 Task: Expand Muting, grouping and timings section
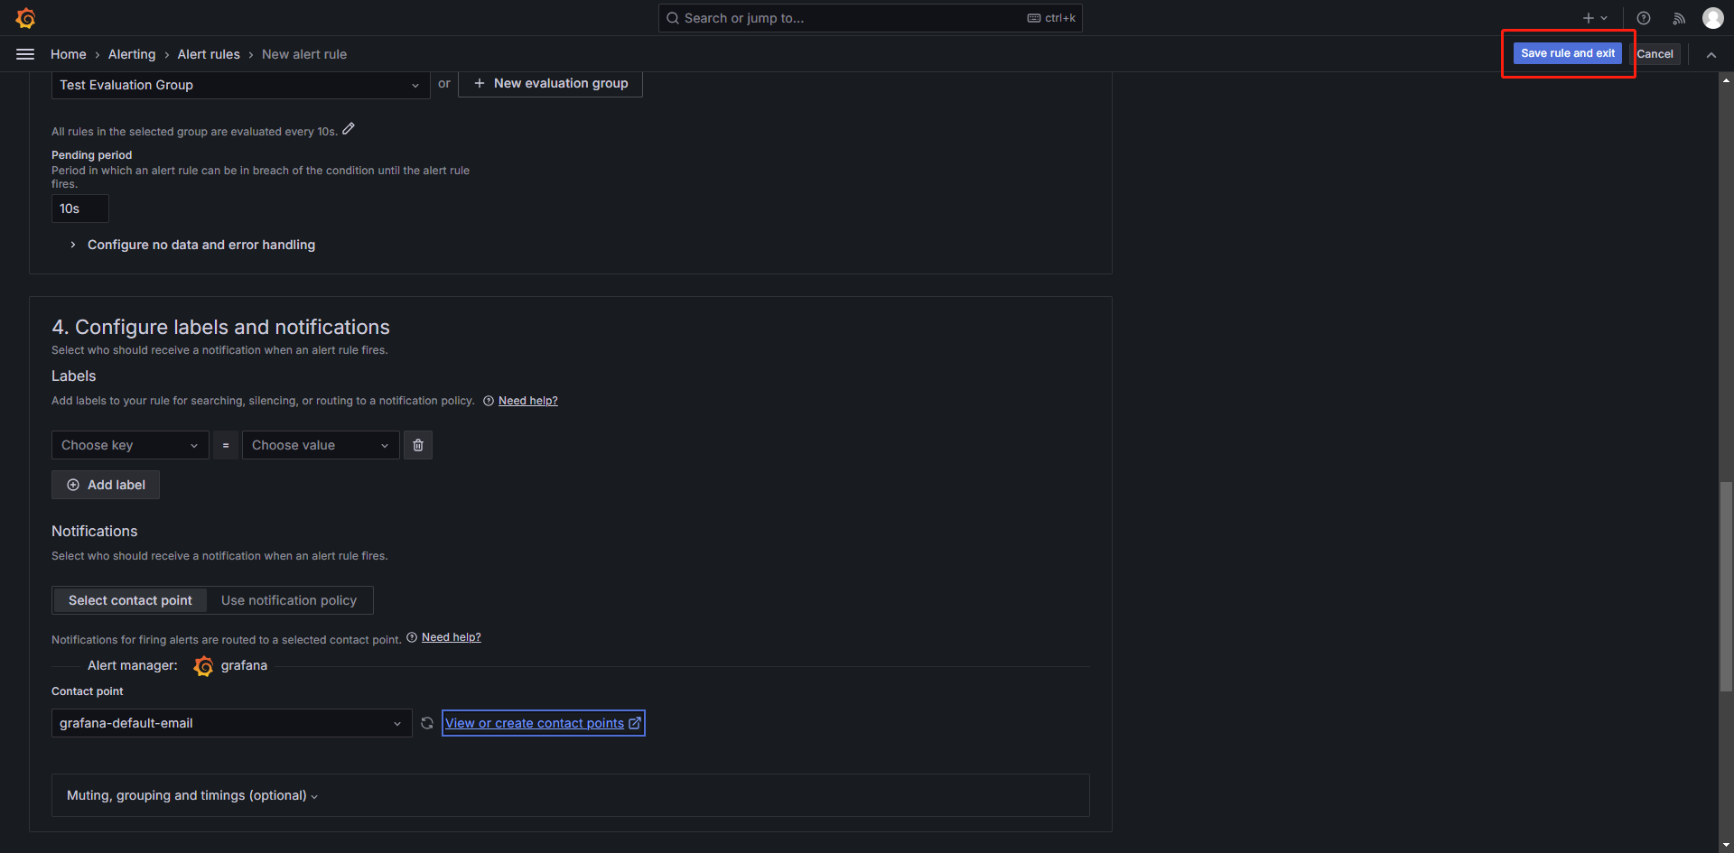[x=191, y=795]
